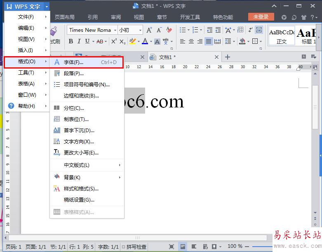Choose 文字方向(X)... option
322x252 pixels.
point(87,142)
